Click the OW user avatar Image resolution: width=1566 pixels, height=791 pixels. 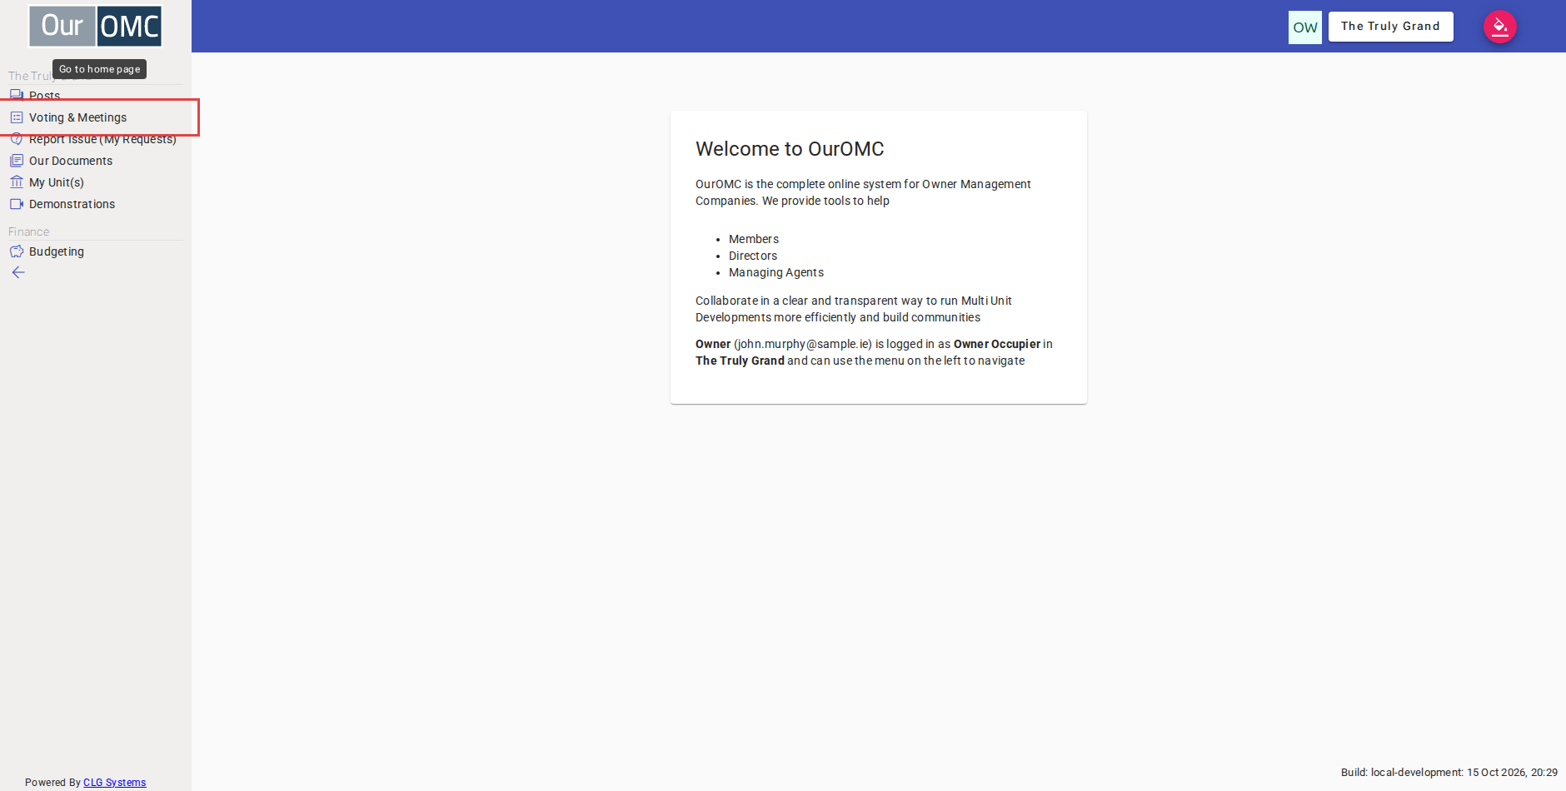coord(1304,27)
